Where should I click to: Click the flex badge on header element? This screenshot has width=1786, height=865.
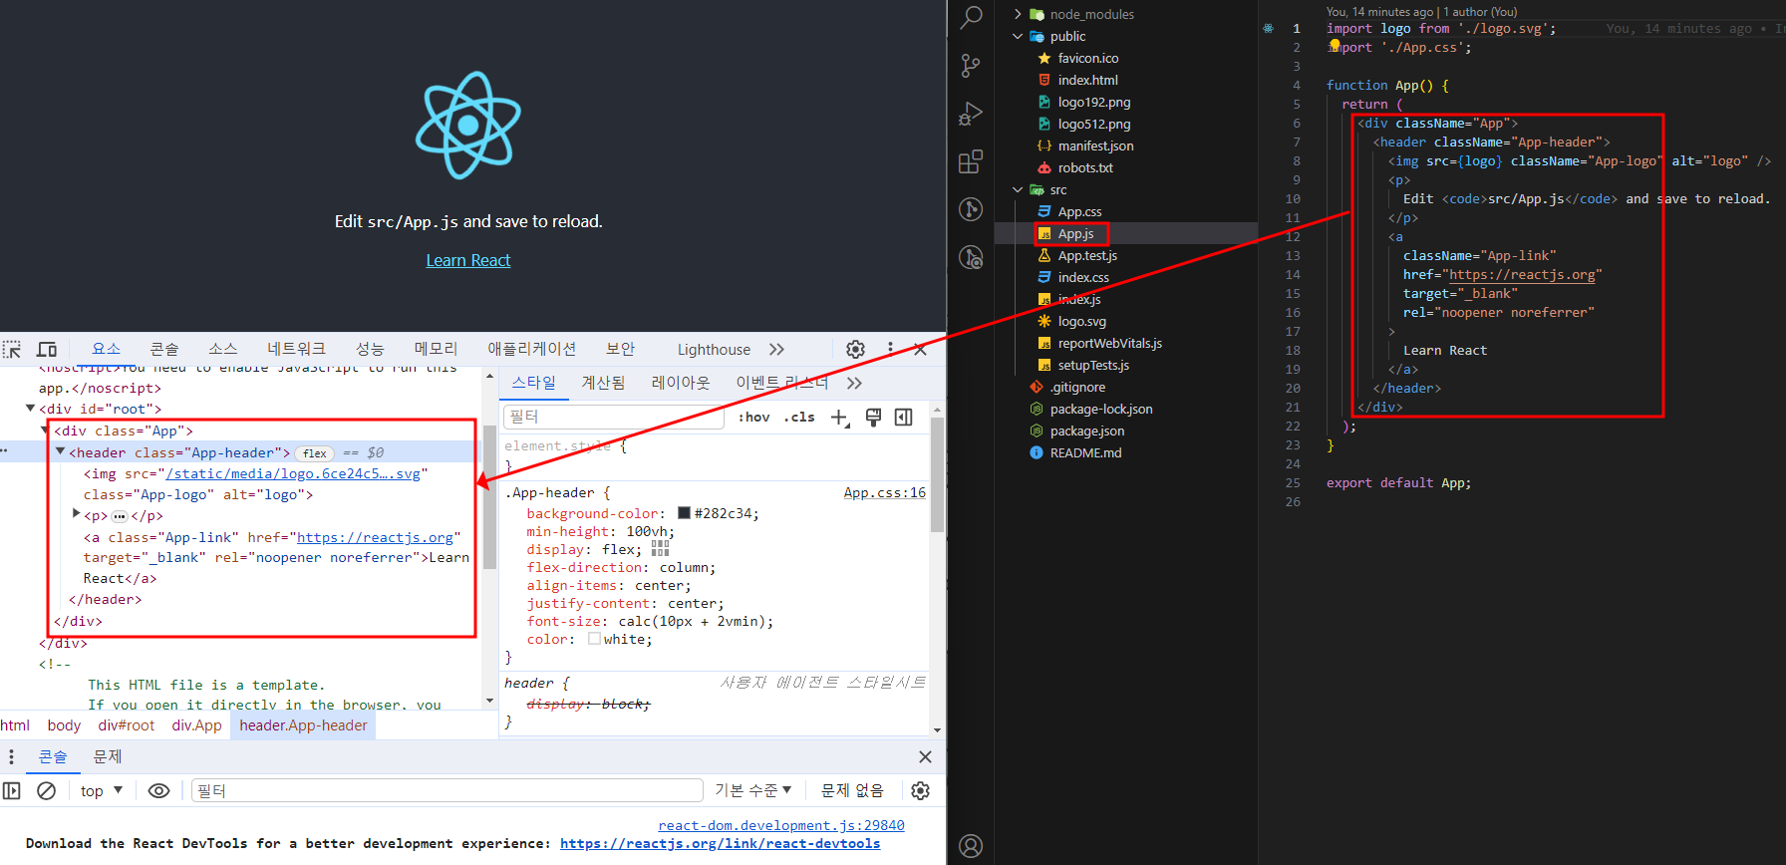[x=315, y=453]
